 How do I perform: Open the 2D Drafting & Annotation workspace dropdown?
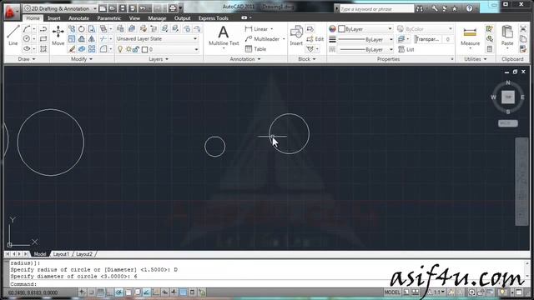point(60,8)
